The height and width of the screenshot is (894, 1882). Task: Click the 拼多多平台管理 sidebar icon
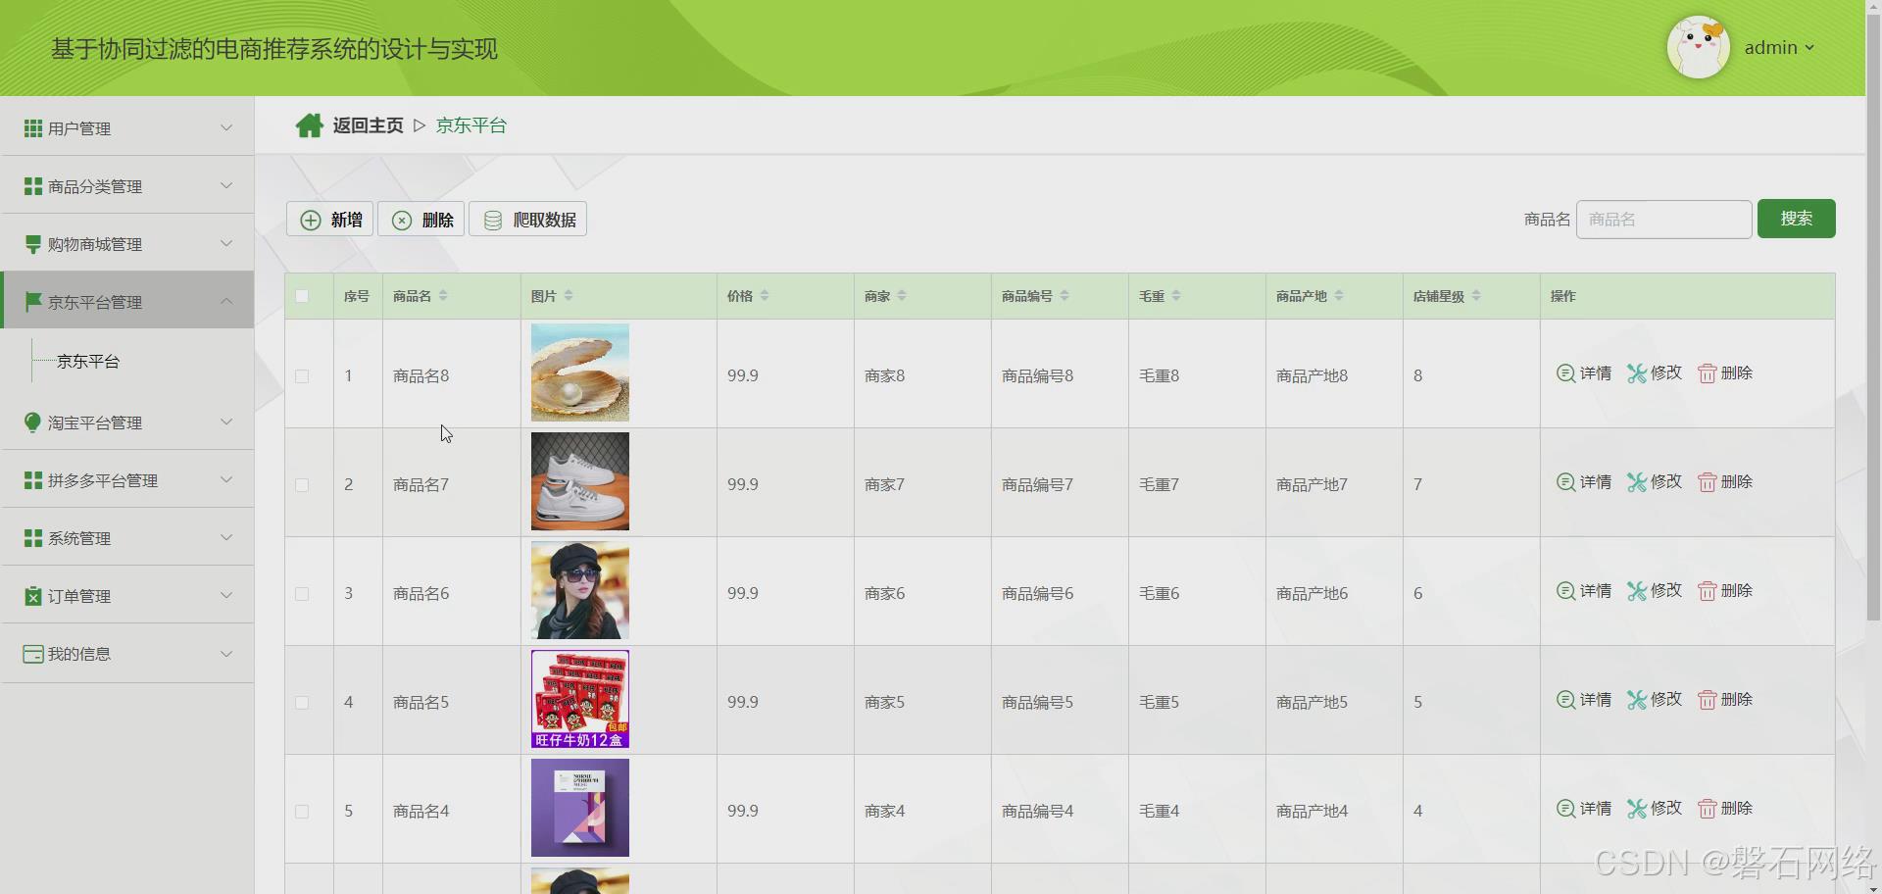(x=32, y=480)
